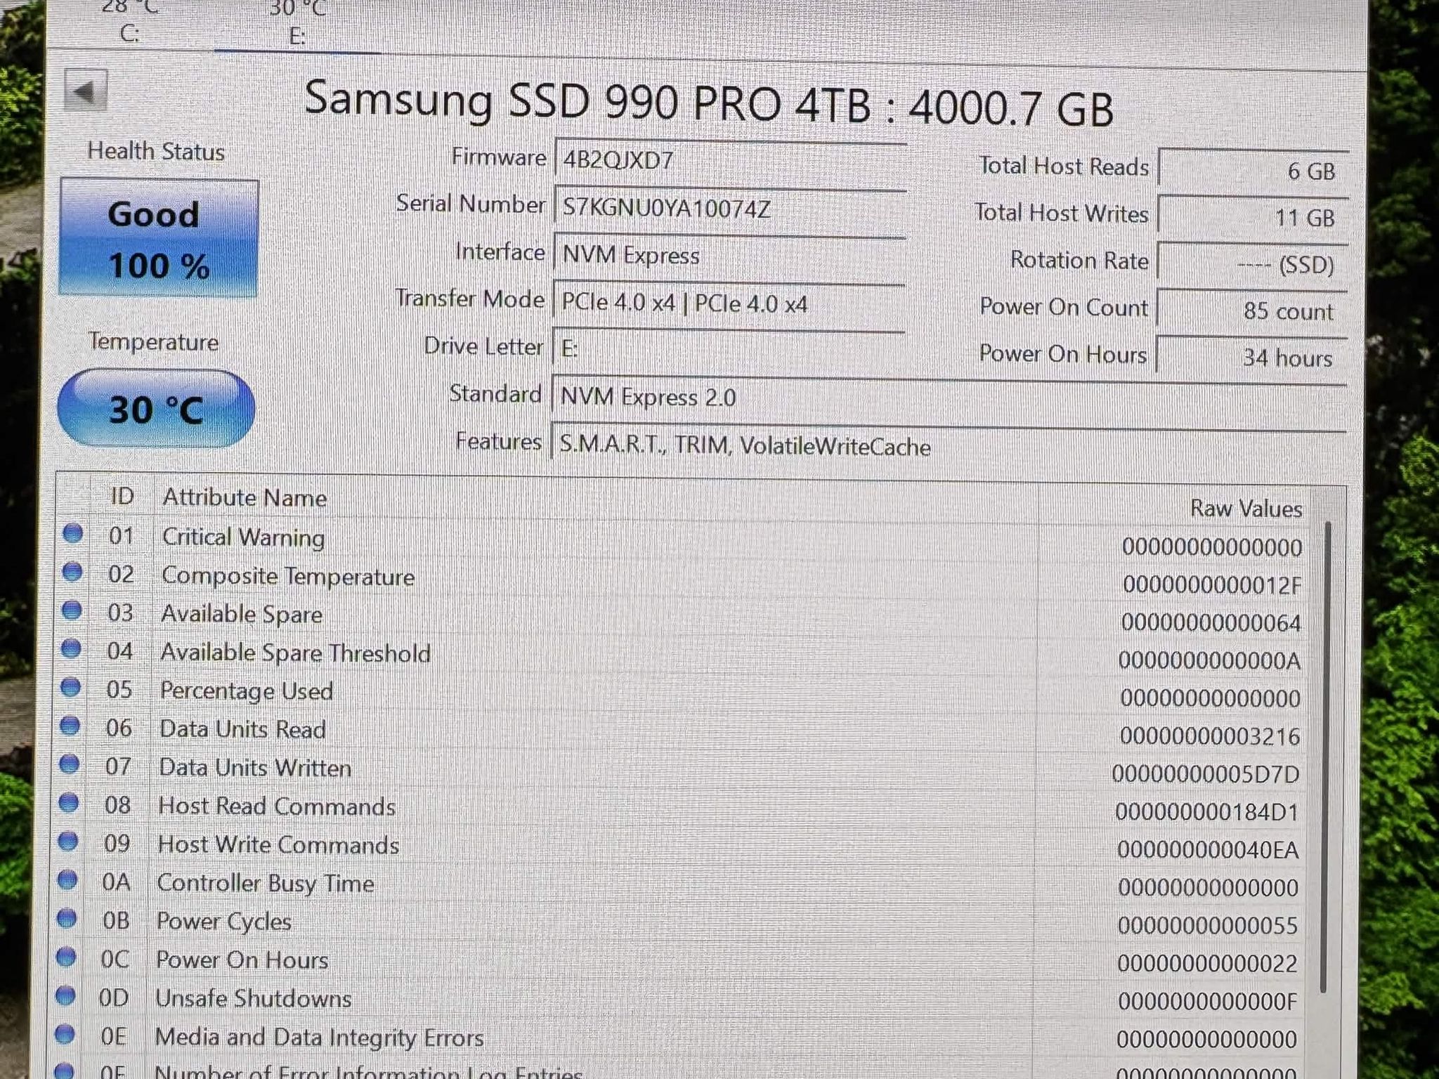Click the blue status dot for Data Units Read

[x=70, y=726]
